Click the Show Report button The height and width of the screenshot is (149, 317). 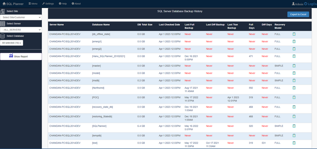[21, 56]
